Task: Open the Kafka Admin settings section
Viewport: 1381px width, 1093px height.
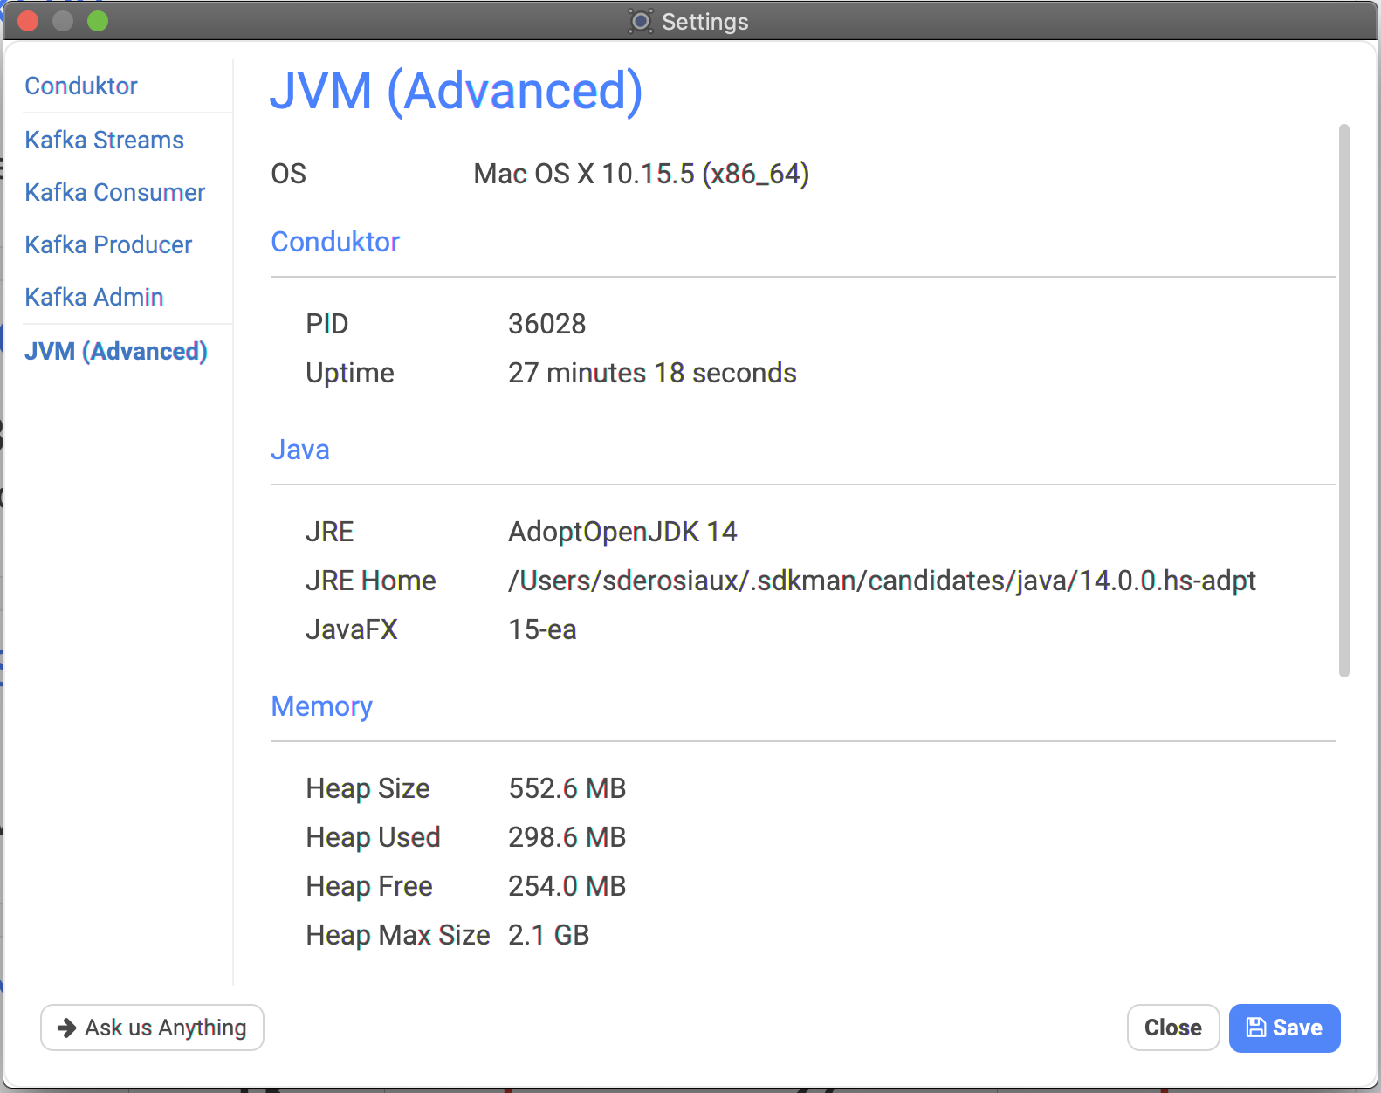Action: pyautogui.click(x=94, y=297)
